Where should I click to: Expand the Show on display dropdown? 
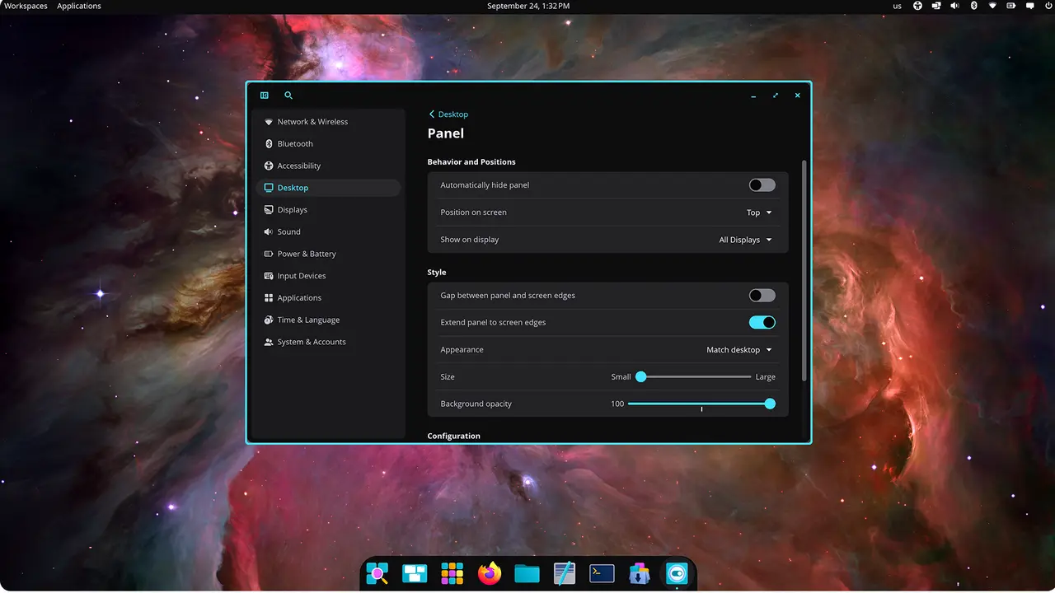(745, 240)
